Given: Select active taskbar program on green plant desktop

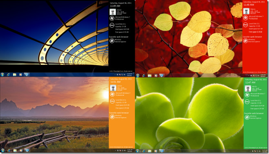Looking at the screenshot, I should [161, 151].
